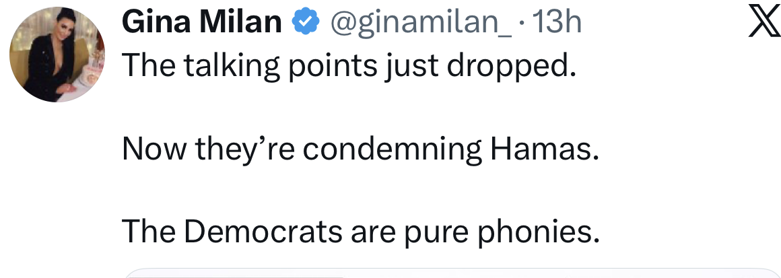Click the line "Now they're condemning Hamas."
The width and height of the screenshot is (781, 278).
coord(360,149)
